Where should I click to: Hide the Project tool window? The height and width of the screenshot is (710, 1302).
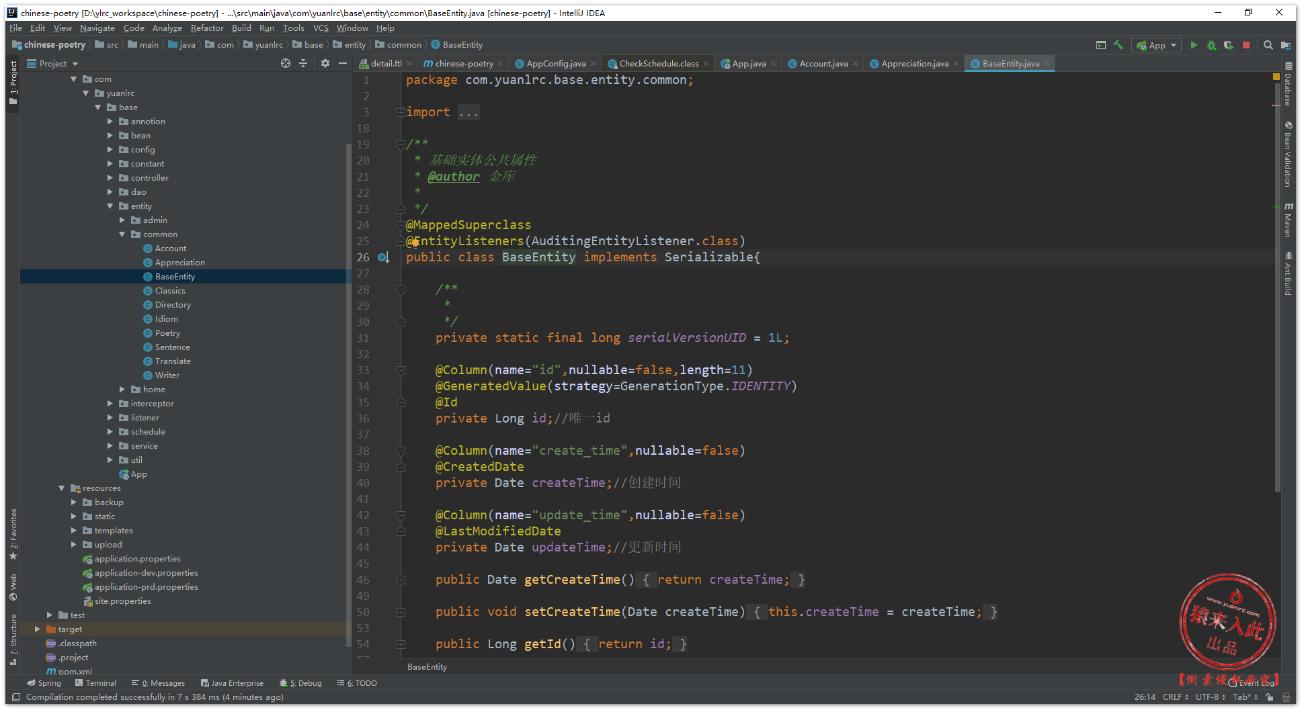[343, 63]
